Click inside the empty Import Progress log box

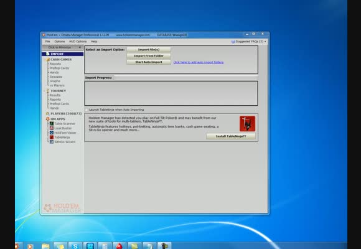[171, 93]
